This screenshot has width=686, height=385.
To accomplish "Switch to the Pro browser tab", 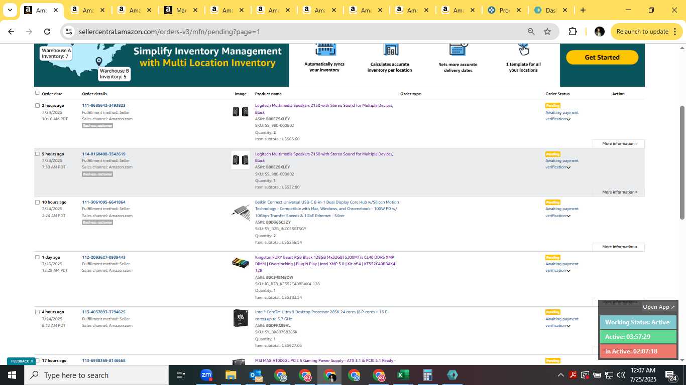I will coord(504,10).
